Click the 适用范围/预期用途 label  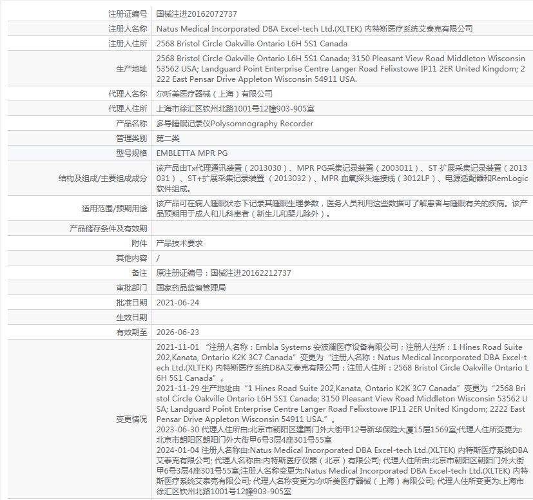[114, 209]
